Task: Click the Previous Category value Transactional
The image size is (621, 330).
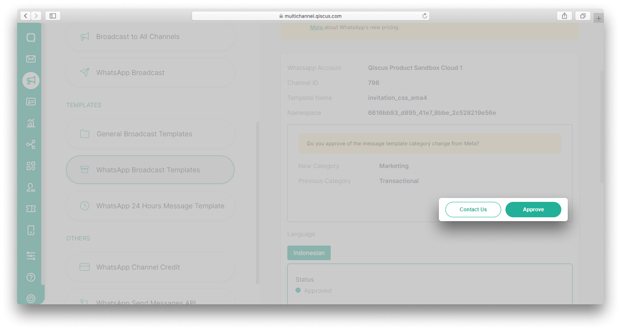Action: click(x=399, y=181)
